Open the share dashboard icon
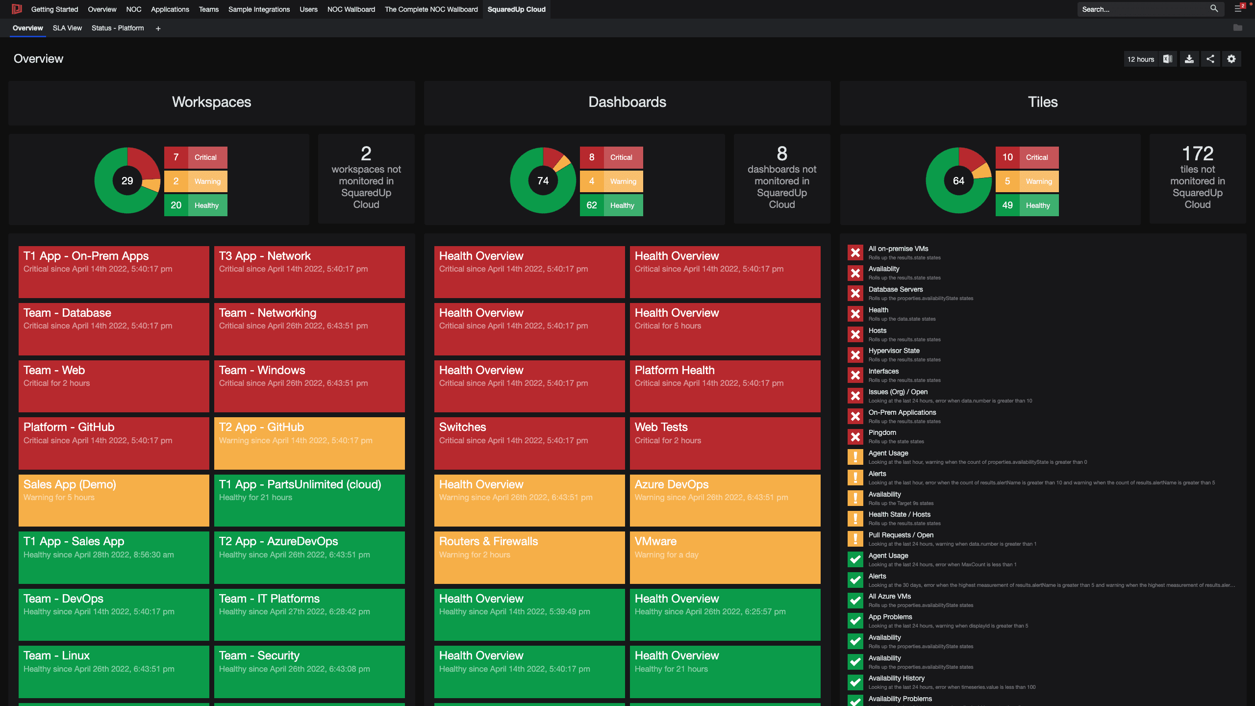1255x706 pixels. tap(1210, 59)
